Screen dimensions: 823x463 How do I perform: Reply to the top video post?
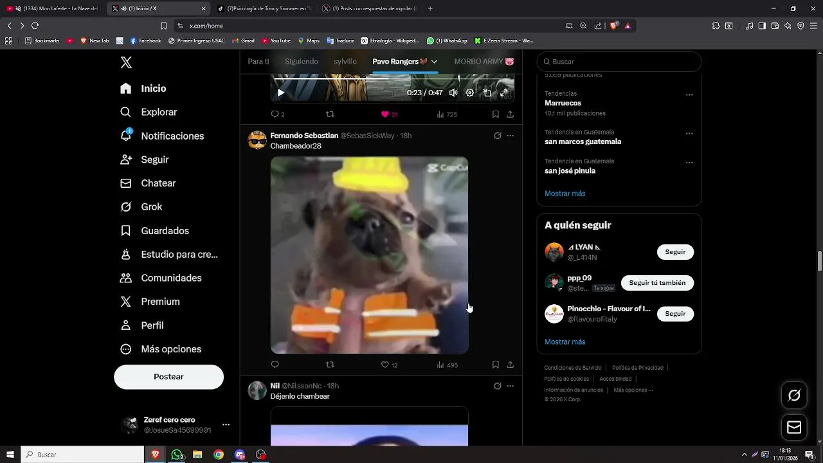[278, 114]
